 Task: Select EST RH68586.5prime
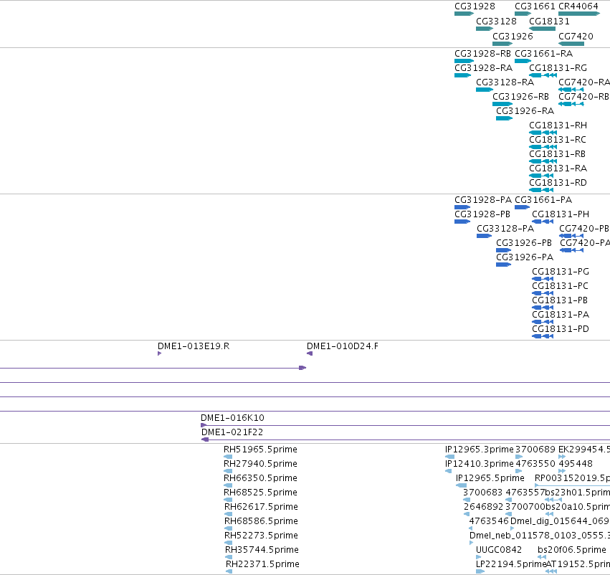(x=261, y=521)
